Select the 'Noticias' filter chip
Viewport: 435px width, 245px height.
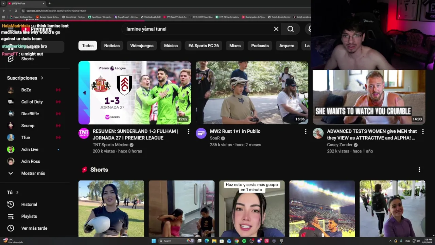(x=112, y=46)
